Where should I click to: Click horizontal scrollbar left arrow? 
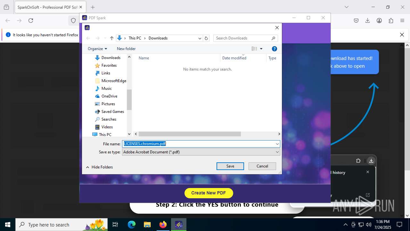point(136,134)
